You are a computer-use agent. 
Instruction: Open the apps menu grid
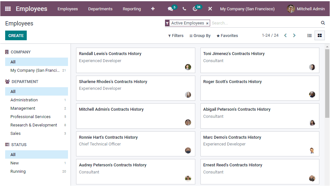point(8,9)
